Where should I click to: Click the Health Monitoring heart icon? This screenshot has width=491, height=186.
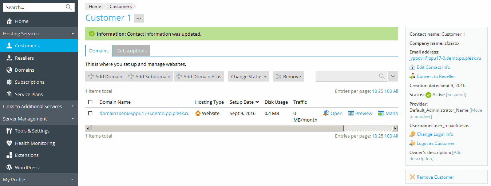coord(9,143)
